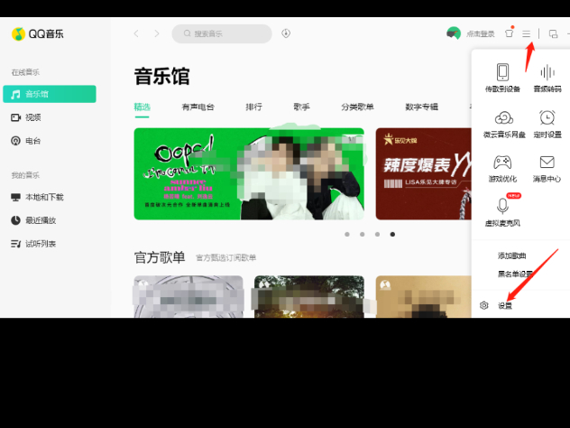
Task: Click the audio recognition icon beside search
Action: pos(286,33)
